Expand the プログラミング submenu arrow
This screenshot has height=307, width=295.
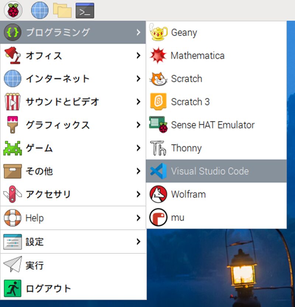(139, 32)
